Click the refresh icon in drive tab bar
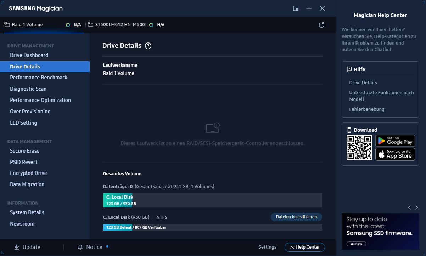This screenshot has height=256, width=426. (321, 25)
